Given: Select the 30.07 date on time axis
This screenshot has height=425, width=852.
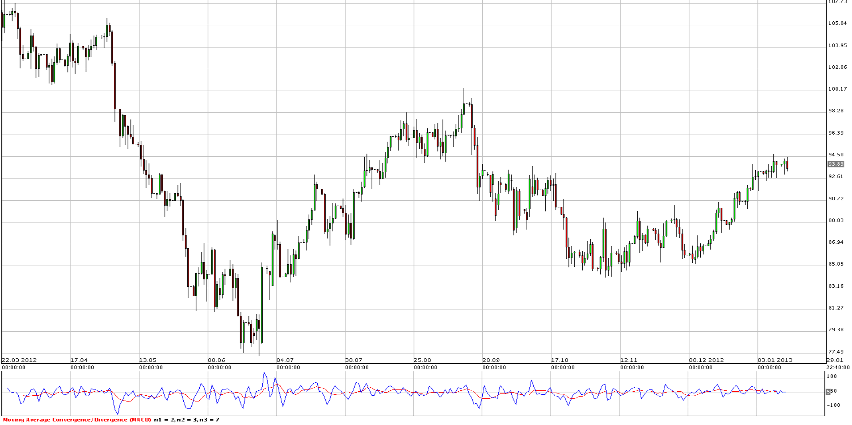Looking at the screenshot, I should pyautogui.click(x=354, y=360).
